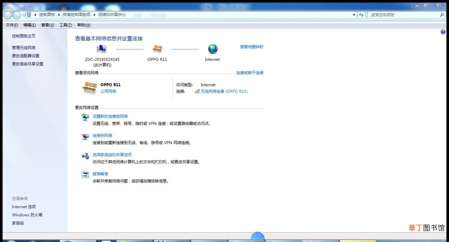Image resolution: width=449 pixels, height=242 pixels.
Task: Click 设置新的连接或网络 link
Action: click(110, 116)
